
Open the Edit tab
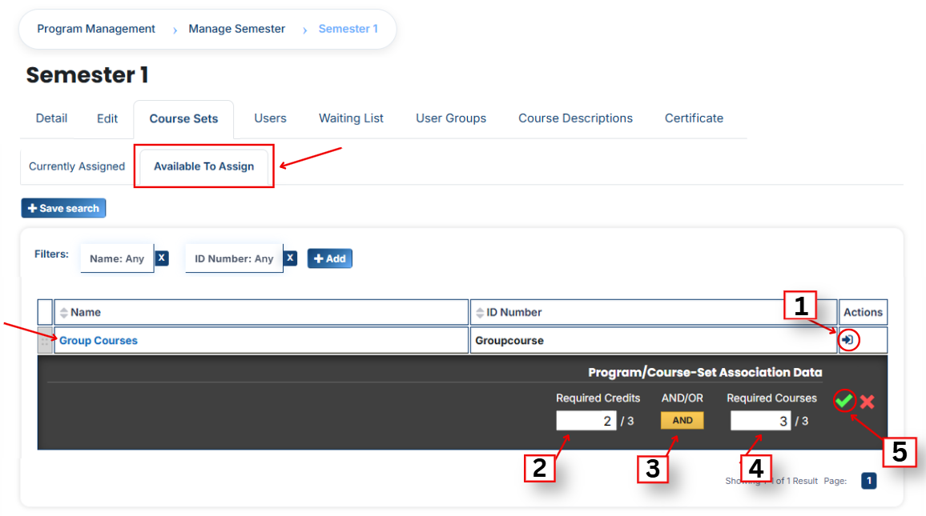(107, 119)
